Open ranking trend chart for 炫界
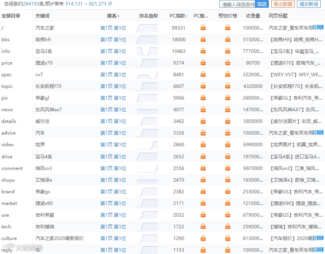 point(147,145)
